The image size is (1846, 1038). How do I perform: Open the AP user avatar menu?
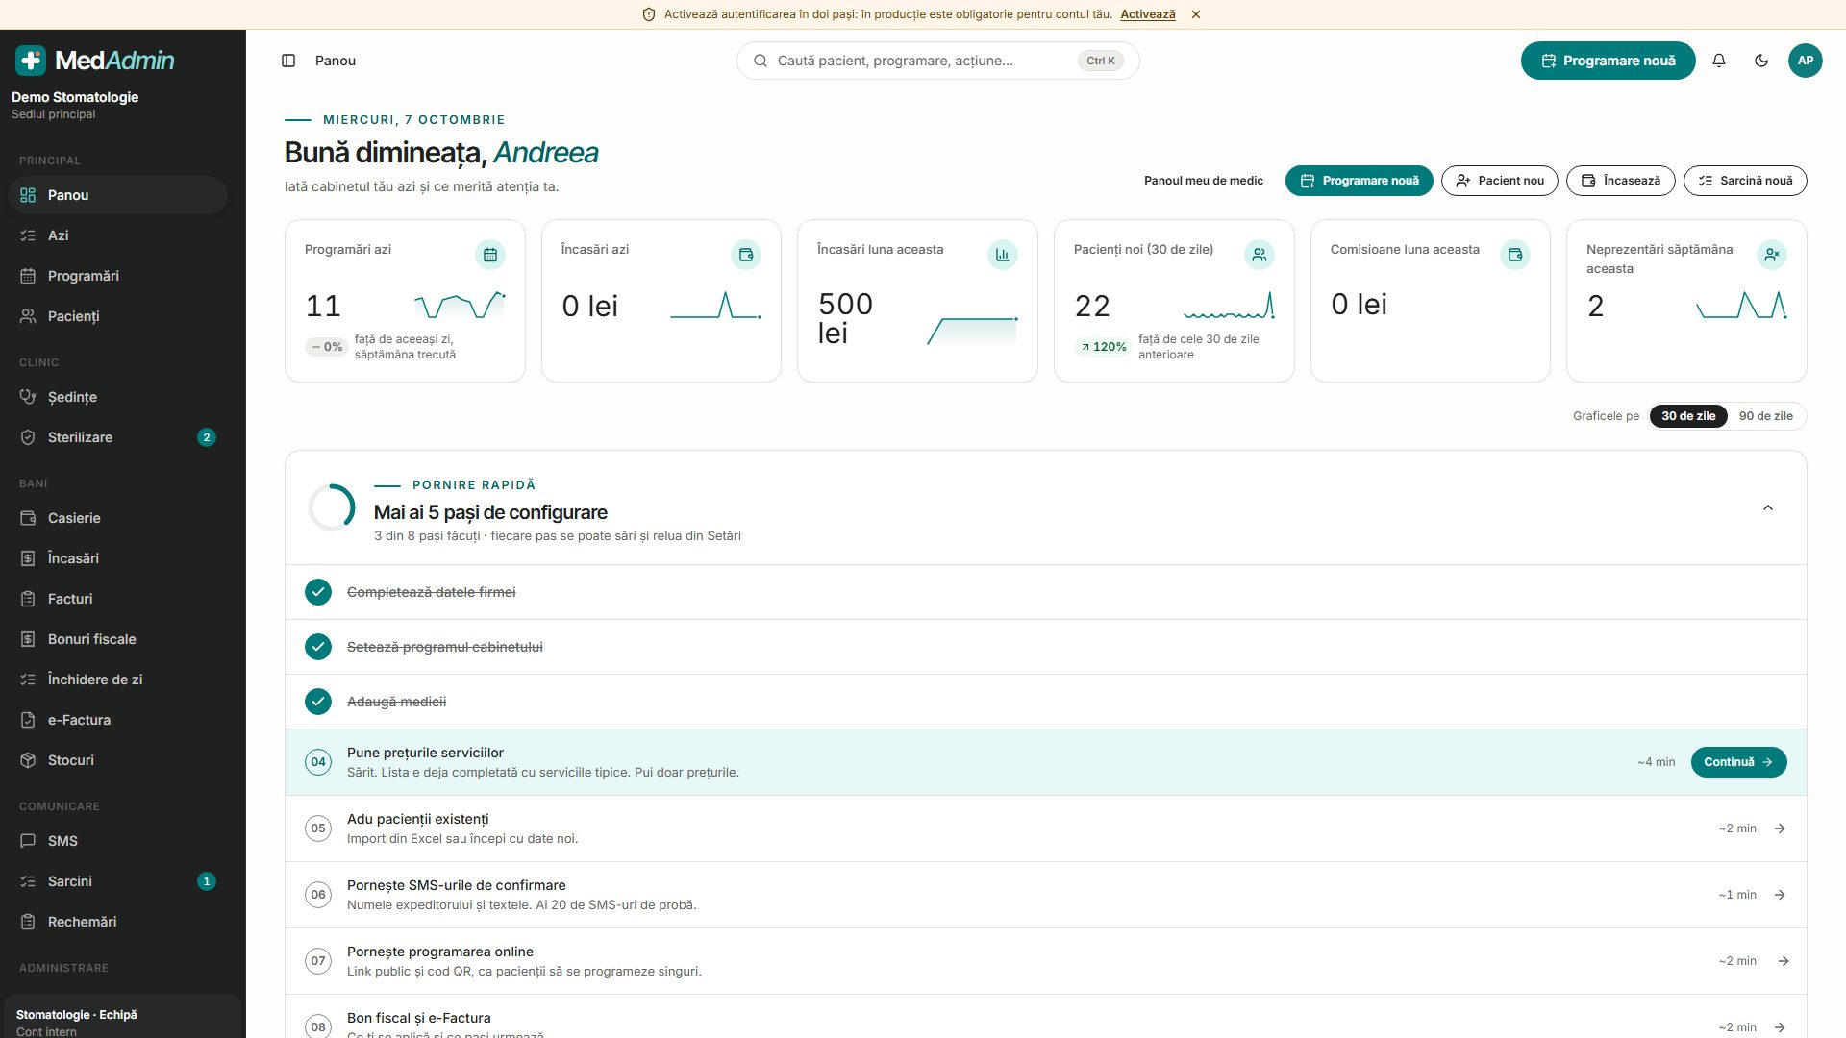point(1806,61)
